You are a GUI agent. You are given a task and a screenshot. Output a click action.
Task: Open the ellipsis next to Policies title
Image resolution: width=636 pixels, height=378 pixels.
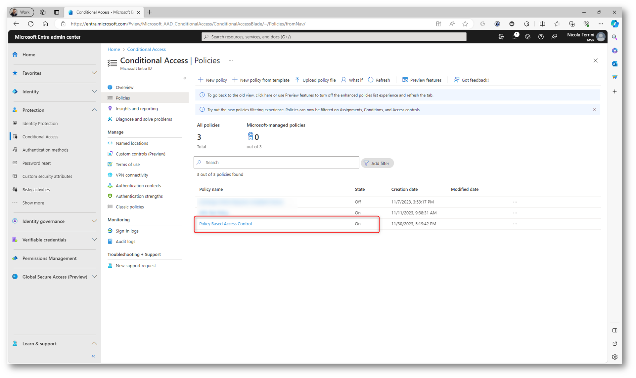point(231,60)
